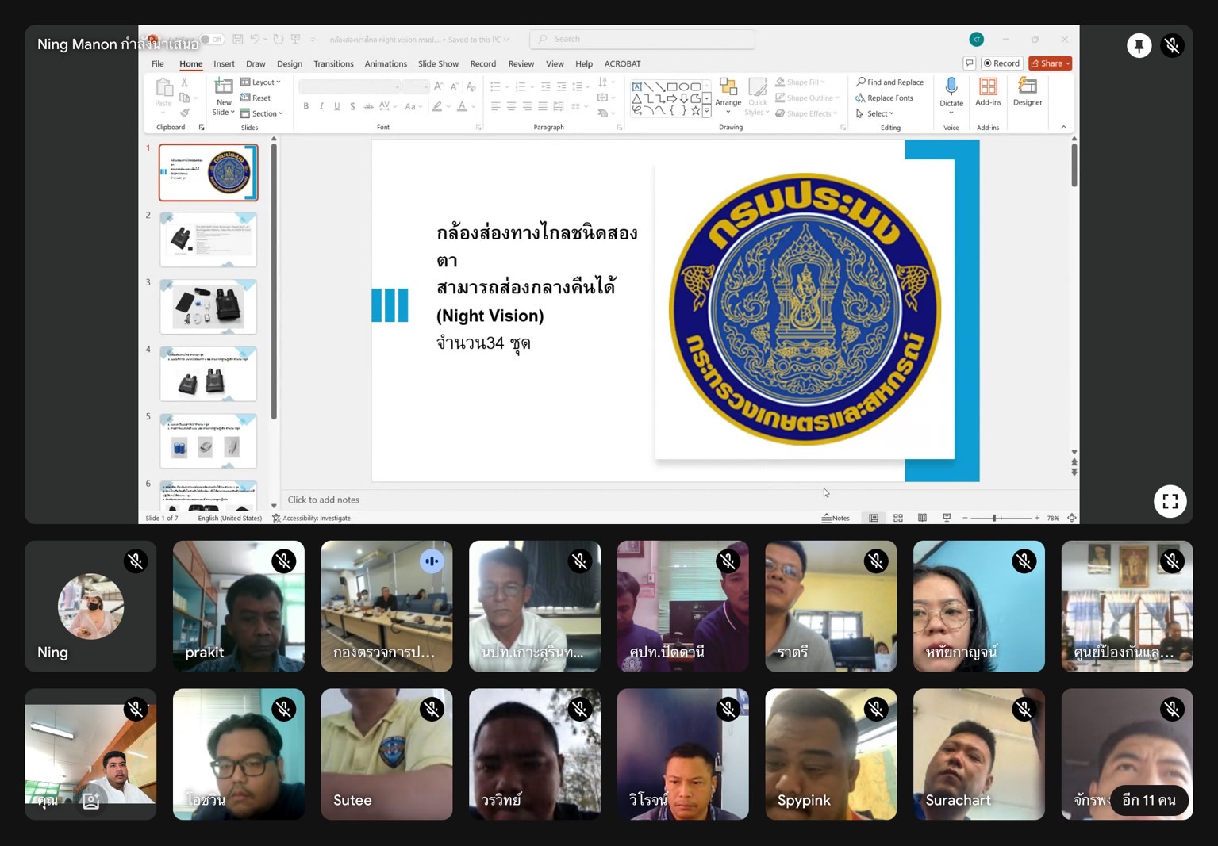Open the File menu
The image size is (1218, 846).
point(158,63)
